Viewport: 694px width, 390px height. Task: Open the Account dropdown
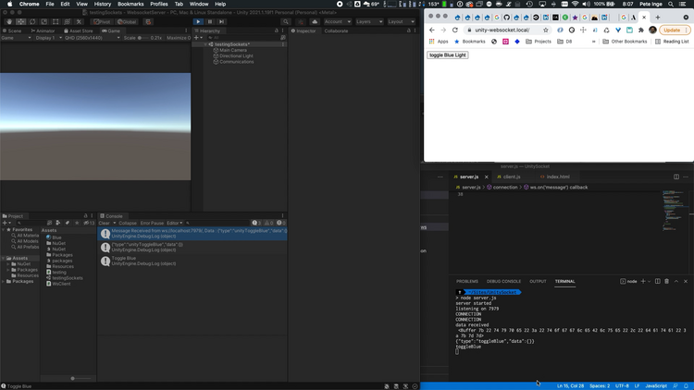336,21
